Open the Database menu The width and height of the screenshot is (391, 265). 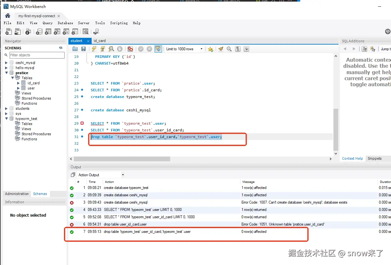[65, 23]
